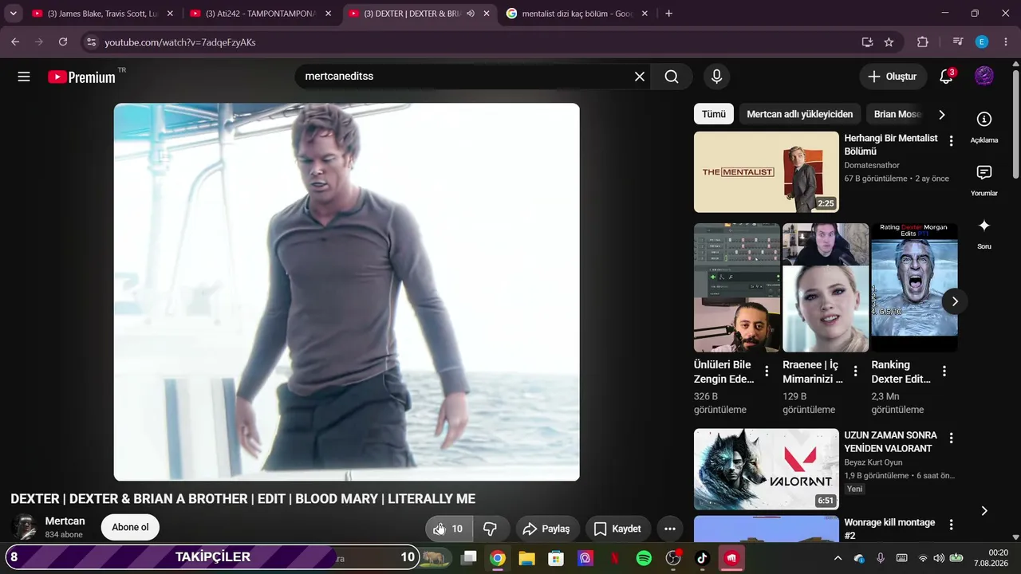Screen dimensions: 1021x574
Task: Open the Rraenee short thumbnail
Action: [826, 288]
